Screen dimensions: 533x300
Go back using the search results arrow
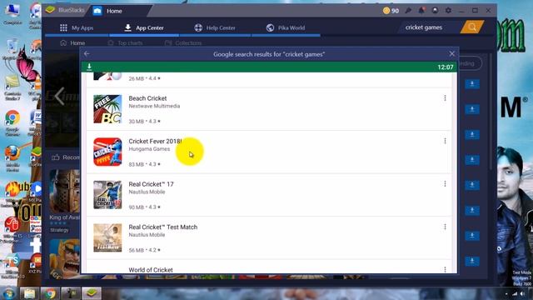87,53
